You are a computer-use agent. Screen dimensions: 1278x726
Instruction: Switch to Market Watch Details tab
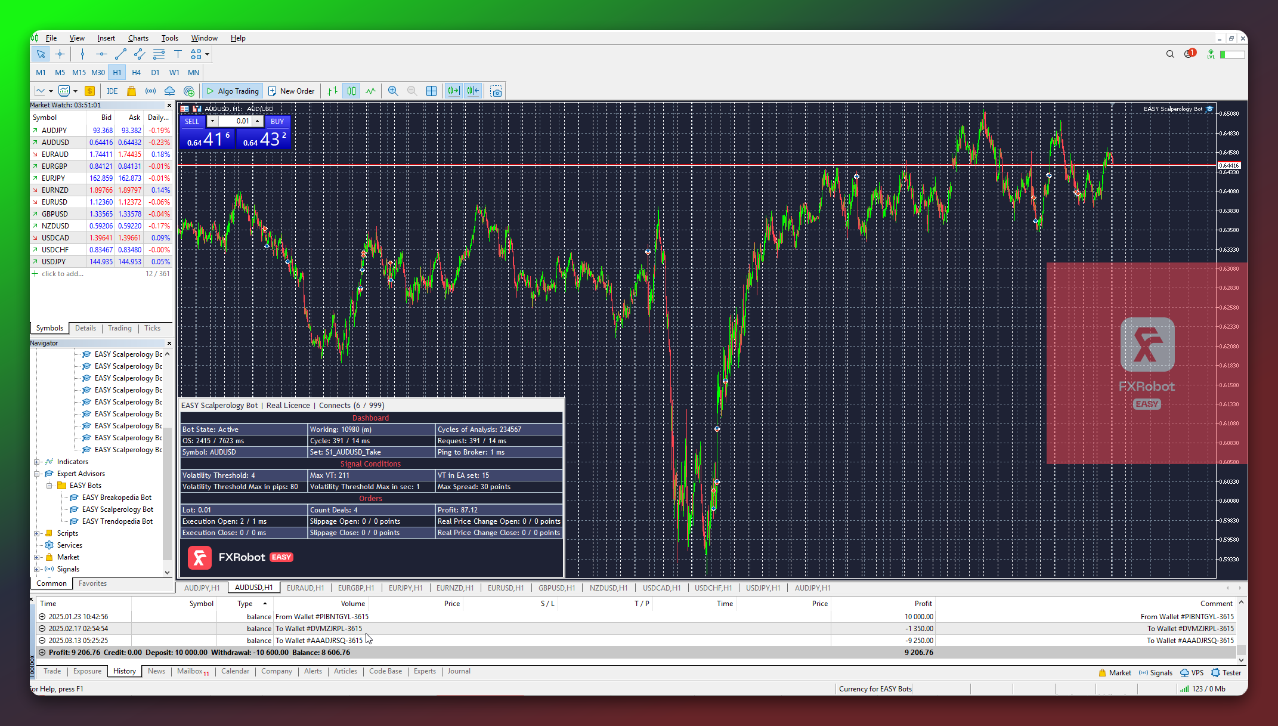pyautogui.click(x=85, y=328)
